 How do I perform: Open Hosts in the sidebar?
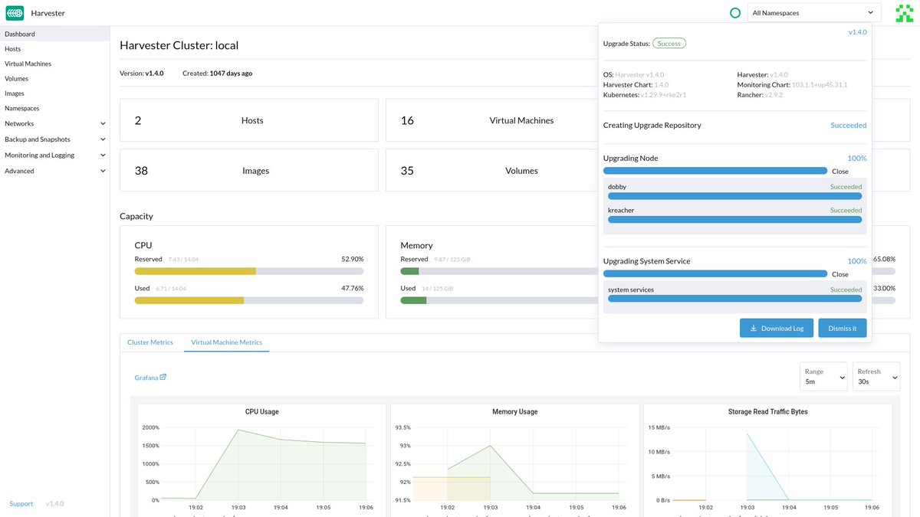(54, 49)
